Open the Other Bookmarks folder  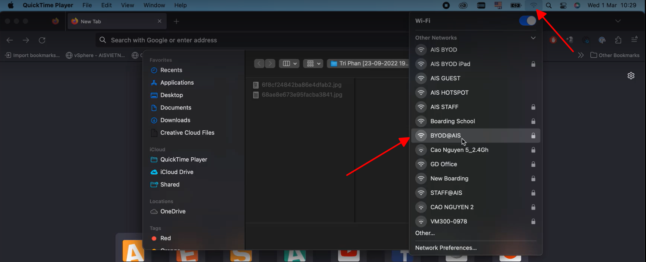[x=615, y=55]
